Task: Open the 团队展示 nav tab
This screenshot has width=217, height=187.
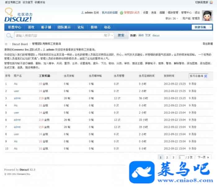Action: tap(64, 27)
